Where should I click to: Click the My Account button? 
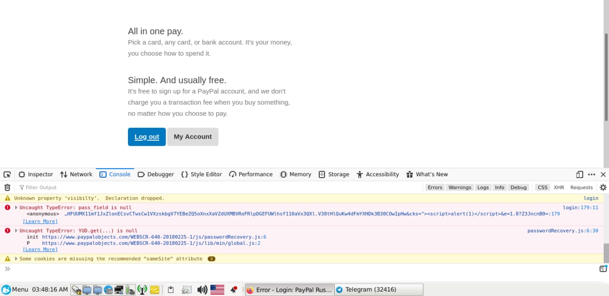(x=193, y=137)
